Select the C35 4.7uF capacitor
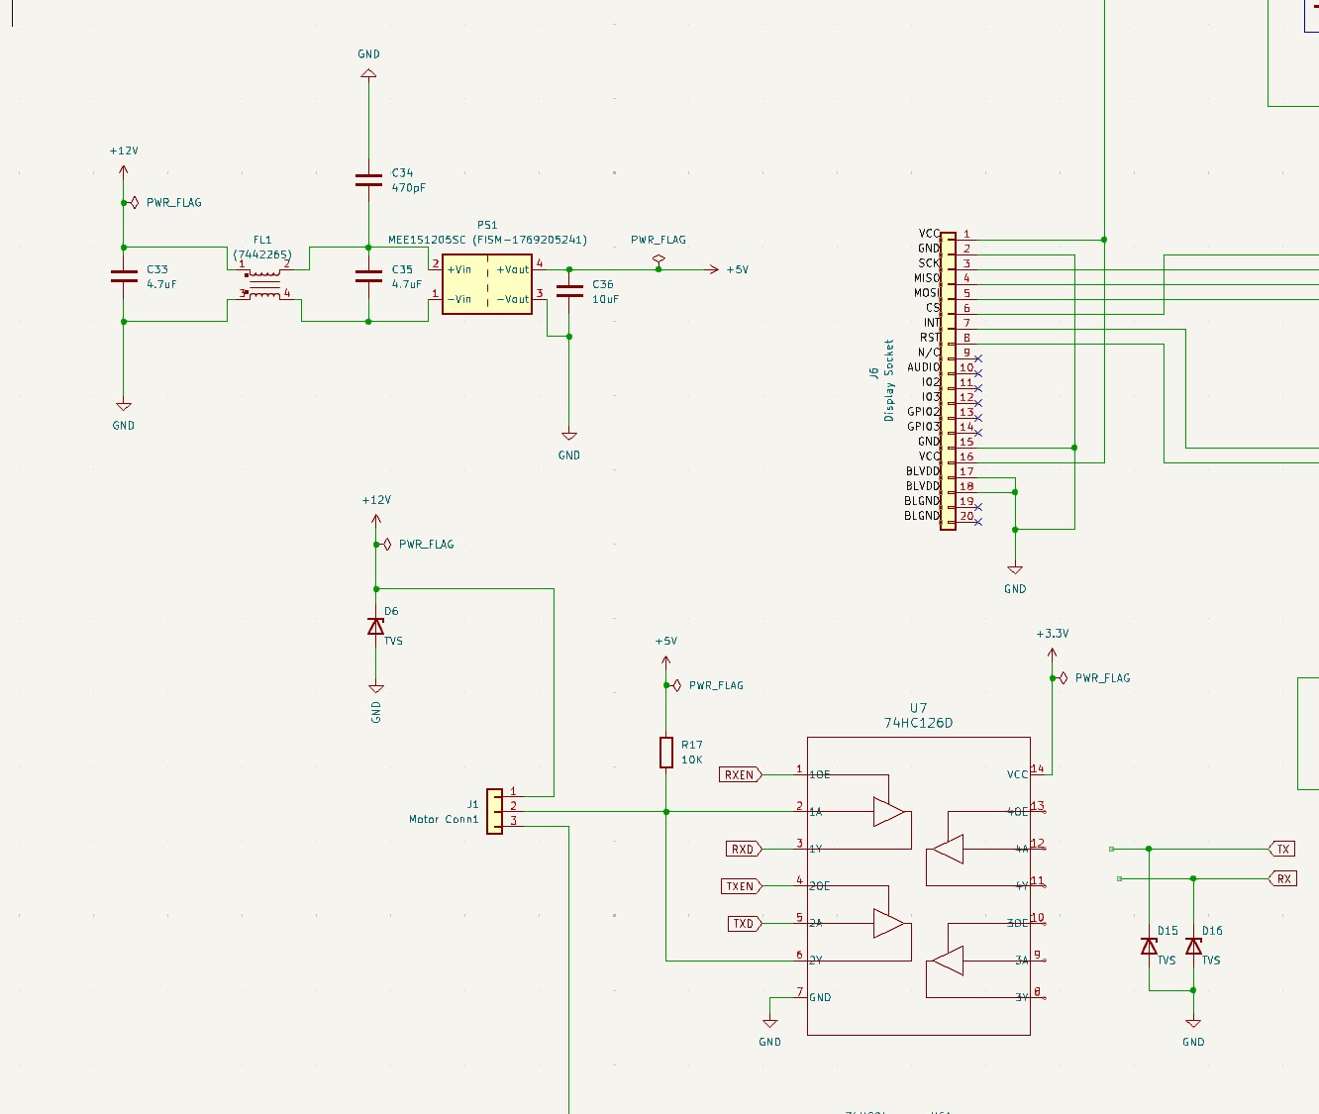 [x=368, y=276]
